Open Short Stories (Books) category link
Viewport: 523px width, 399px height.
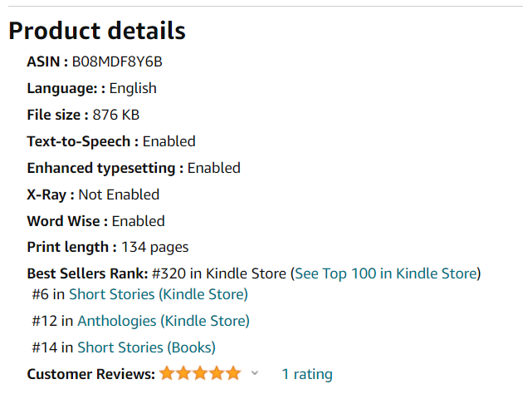point(146,347)
